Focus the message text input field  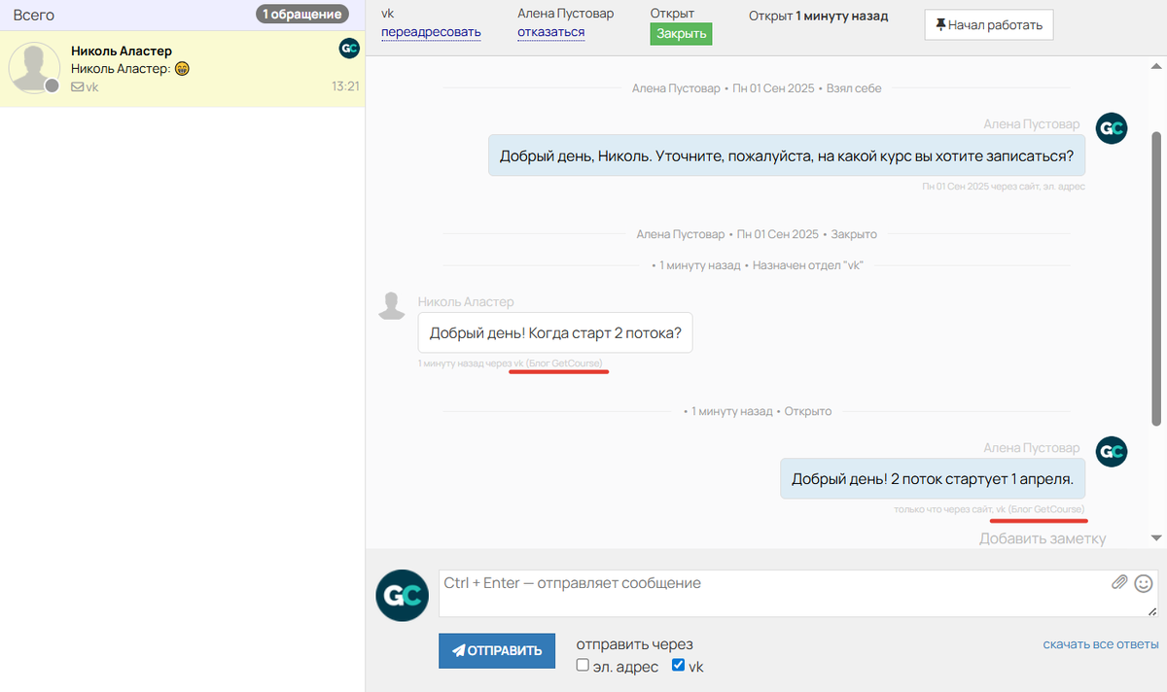tap(773, 593)
